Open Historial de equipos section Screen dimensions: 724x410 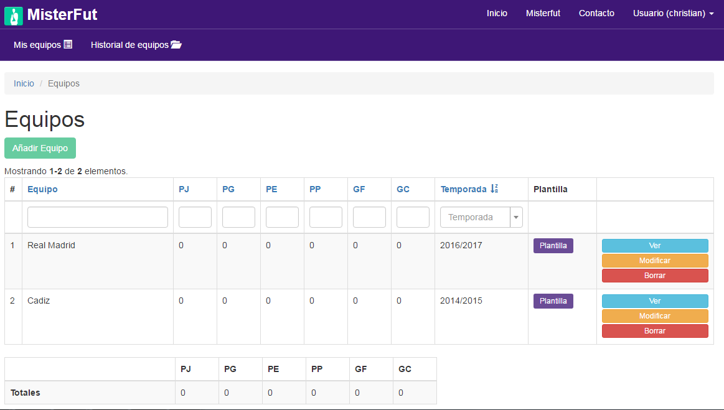(x=136, y=45)
